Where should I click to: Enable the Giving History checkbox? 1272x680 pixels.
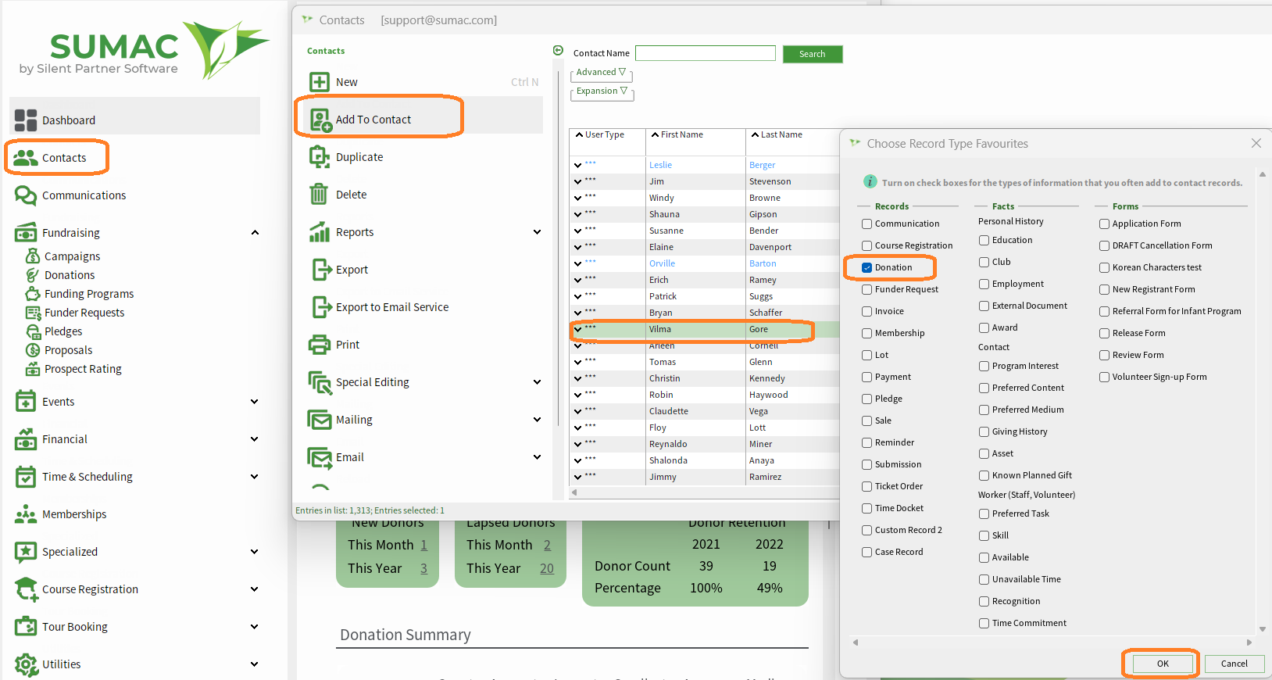point(984,431)
